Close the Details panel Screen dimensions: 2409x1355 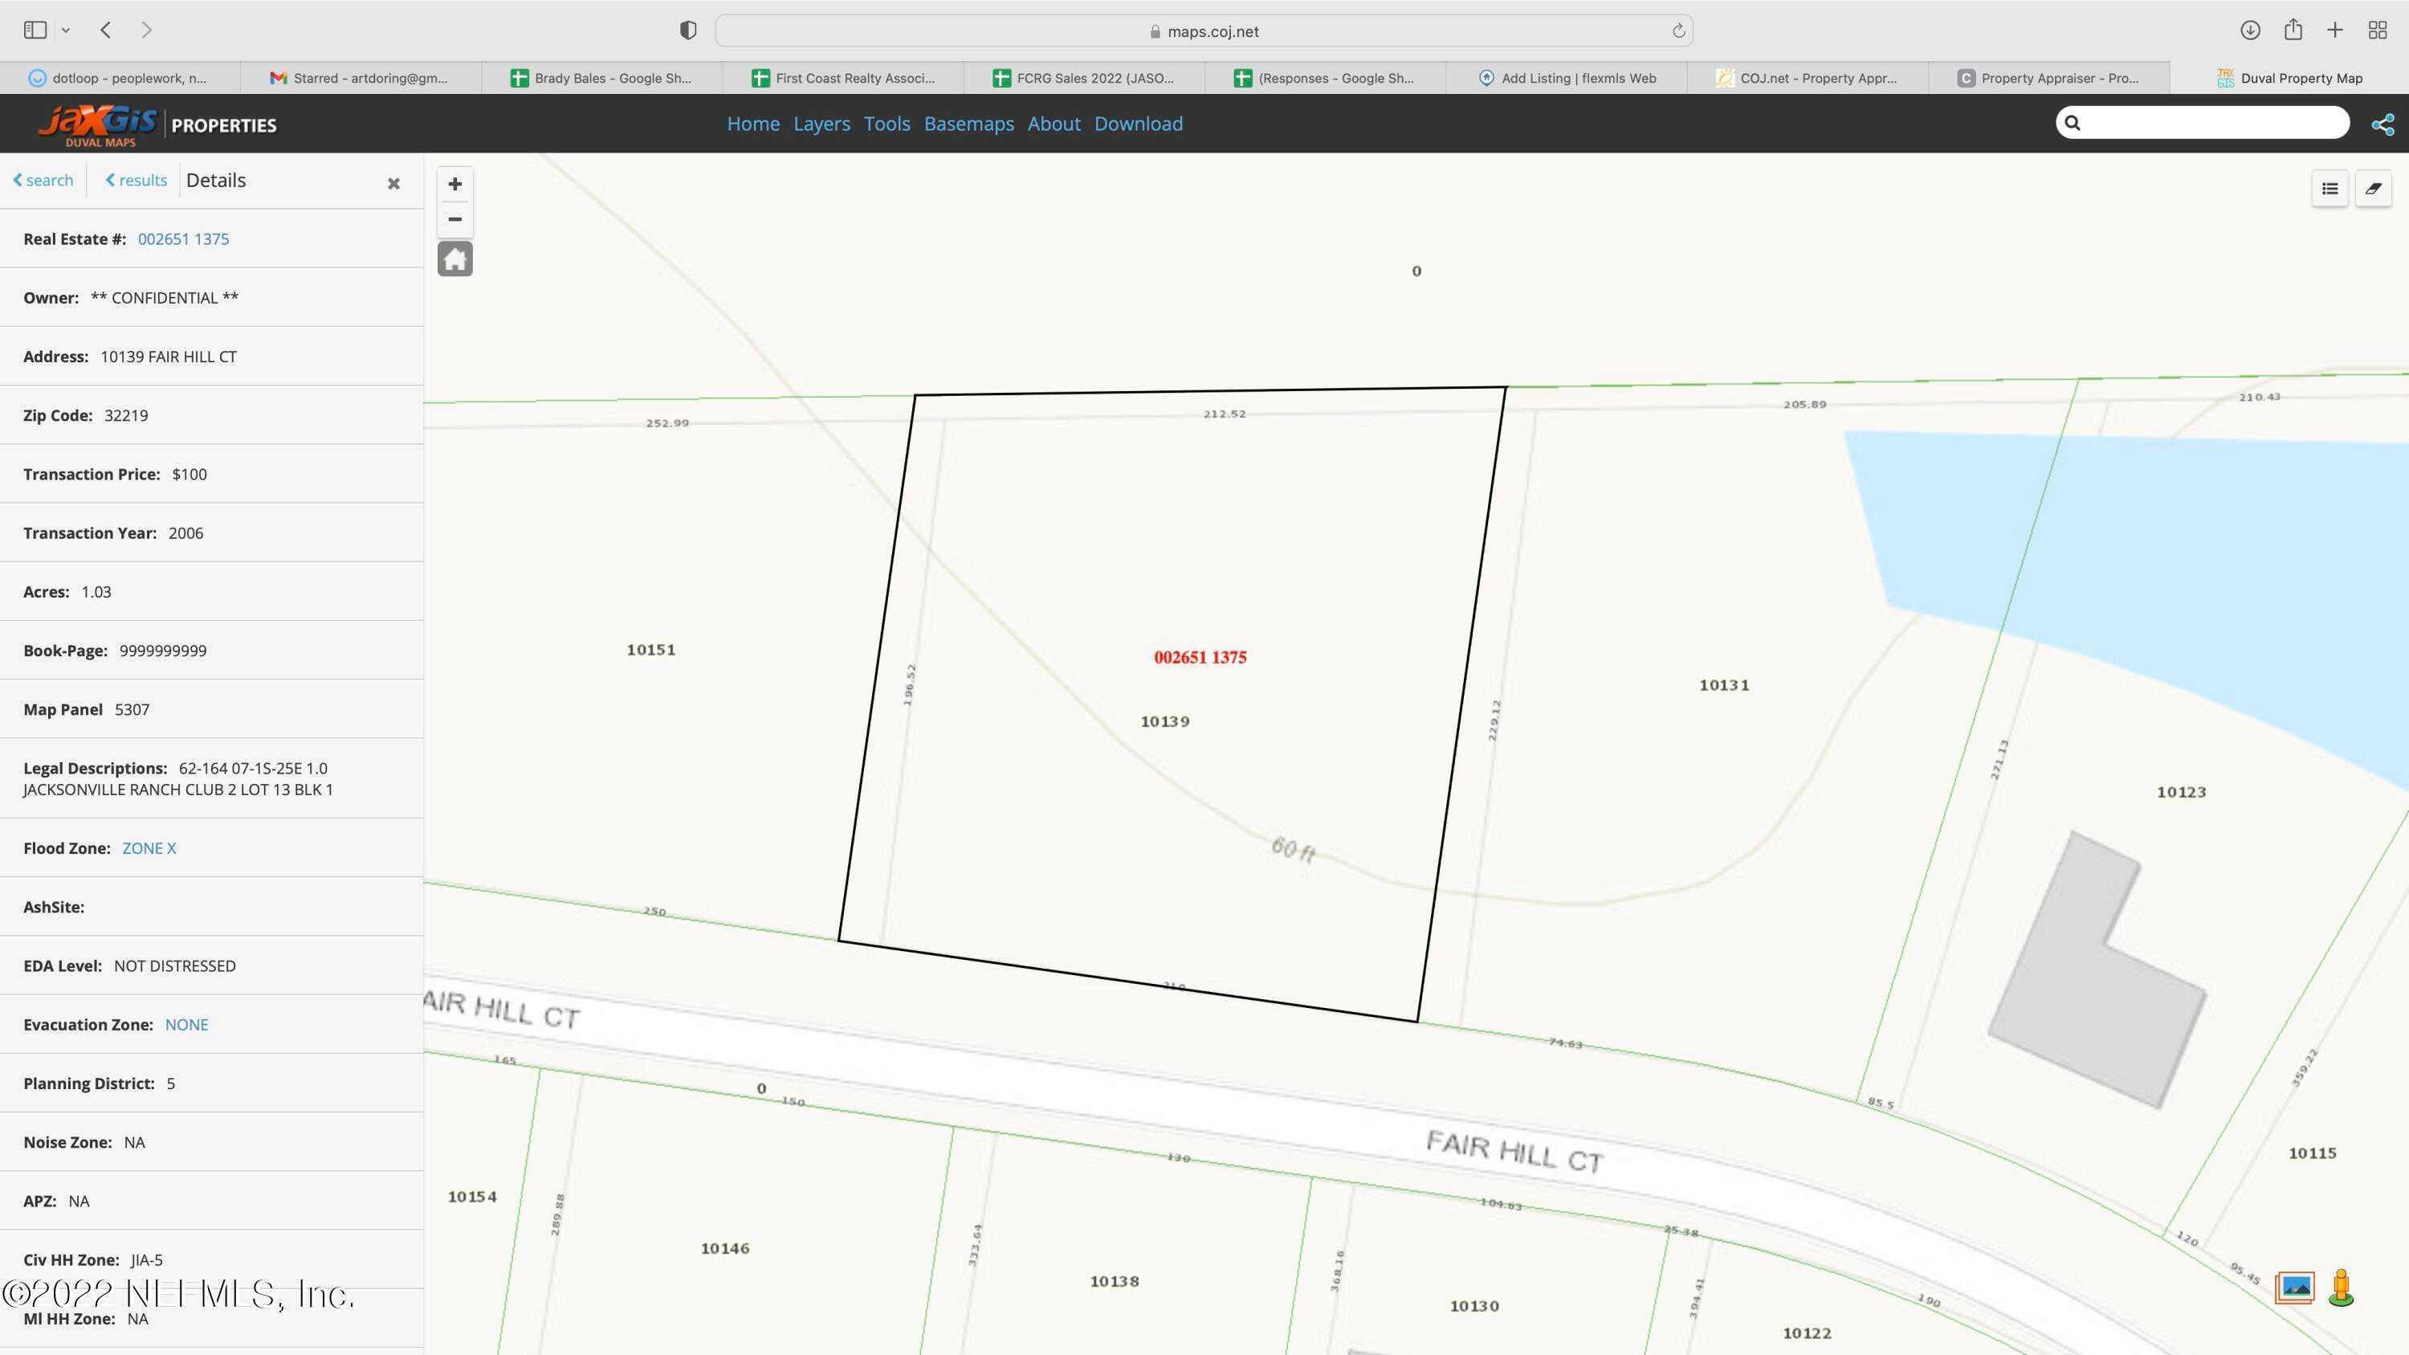pyautogui.click(x=393, y=183)
